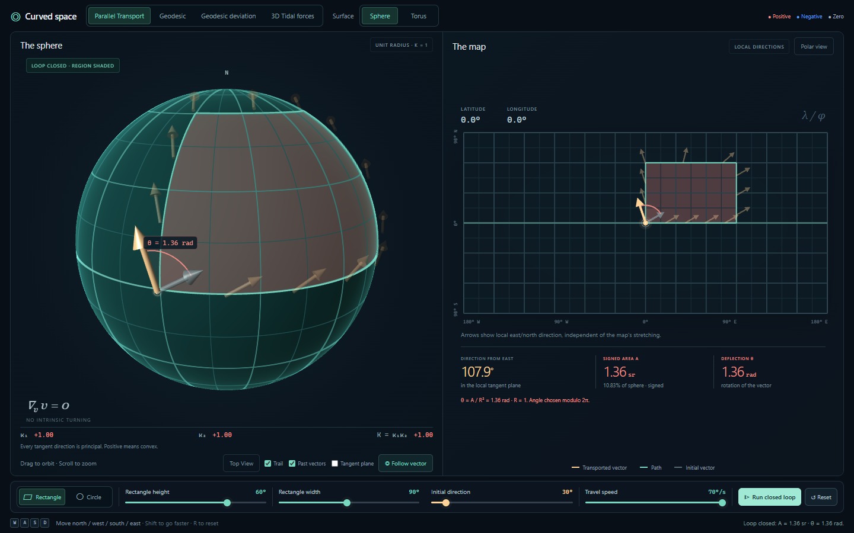
Task: Click the Deflection value 1.36 rad
Action: (x=739, y=372)
